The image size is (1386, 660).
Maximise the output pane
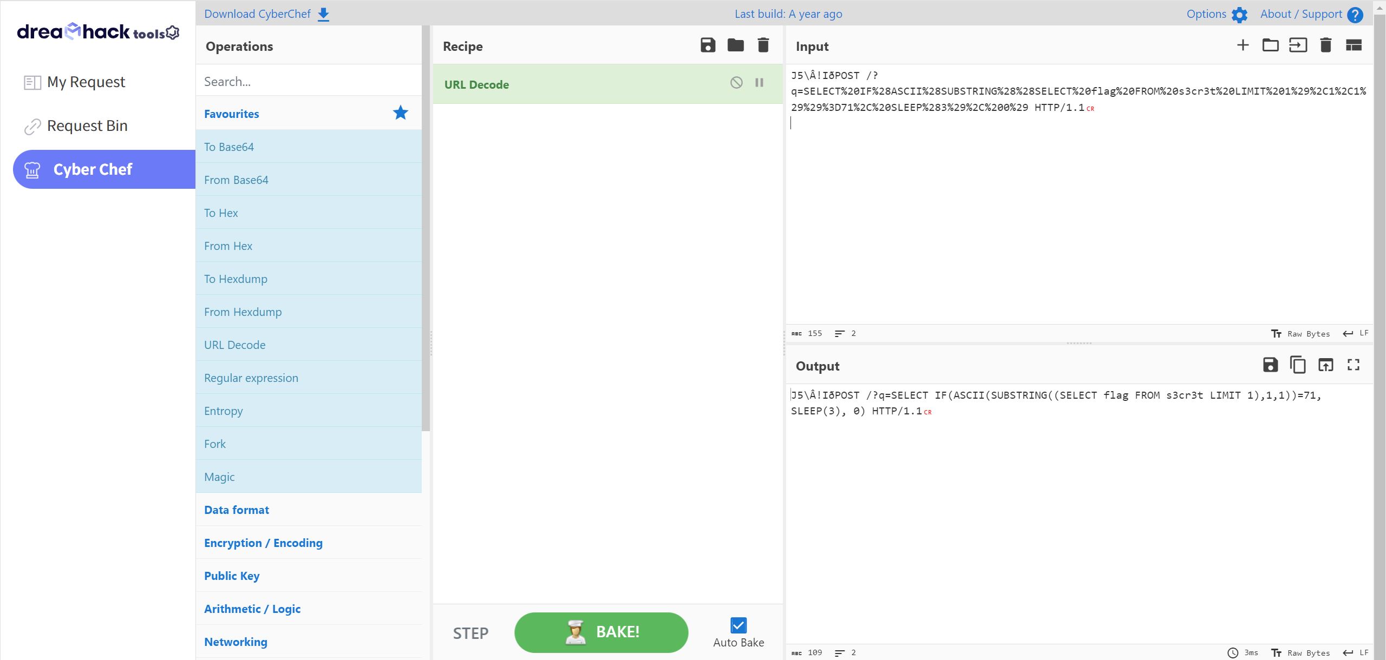point(1353,365)
